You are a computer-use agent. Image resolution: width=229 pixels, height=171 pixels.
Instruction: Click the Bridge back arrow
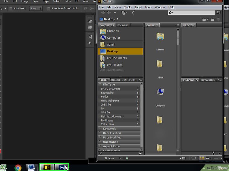[x=103, y=13]
